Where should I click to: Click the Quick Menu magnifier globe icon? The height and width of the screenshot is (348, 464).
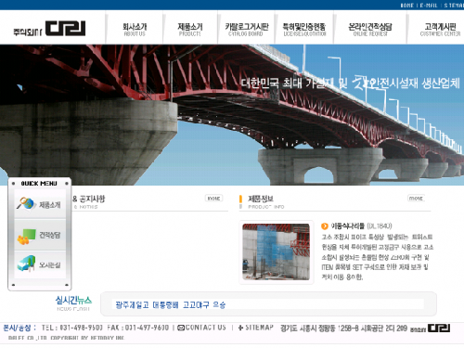point(26,203)
